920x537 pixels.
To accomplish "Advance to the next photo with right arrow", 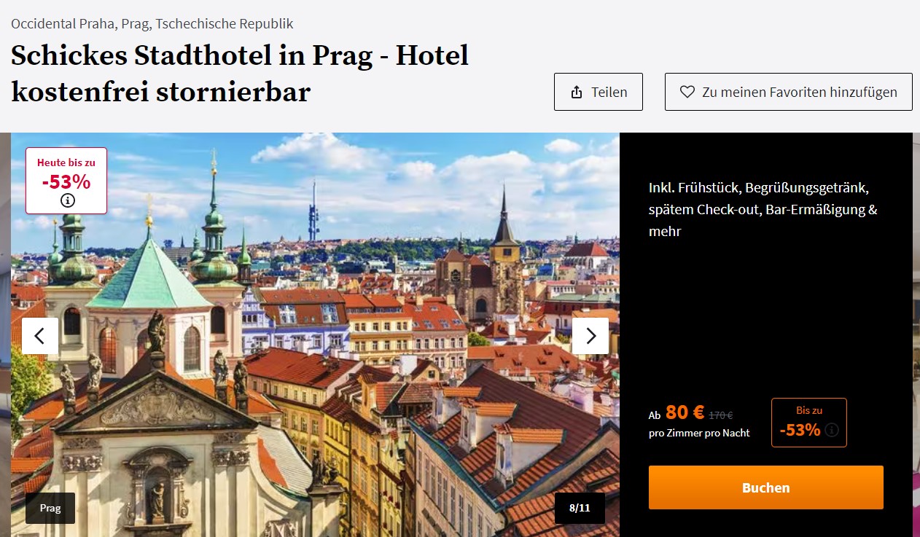I will (590, 336).
